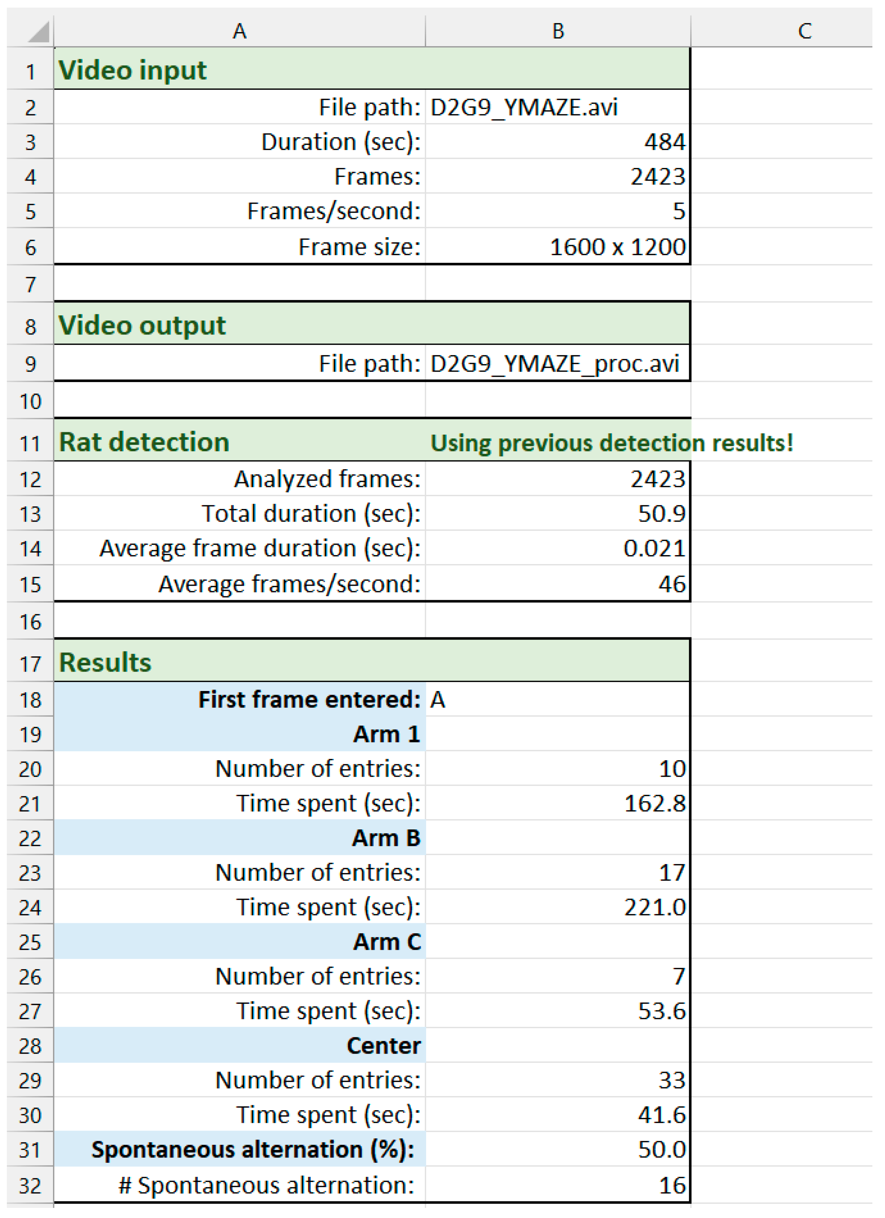Screen dimensions: 885x1218
Task: Click the Average frames/second value 46
Action: coord(557,584)
